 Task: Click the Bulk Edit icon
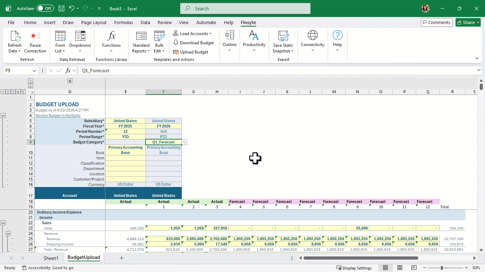[159, 42]
